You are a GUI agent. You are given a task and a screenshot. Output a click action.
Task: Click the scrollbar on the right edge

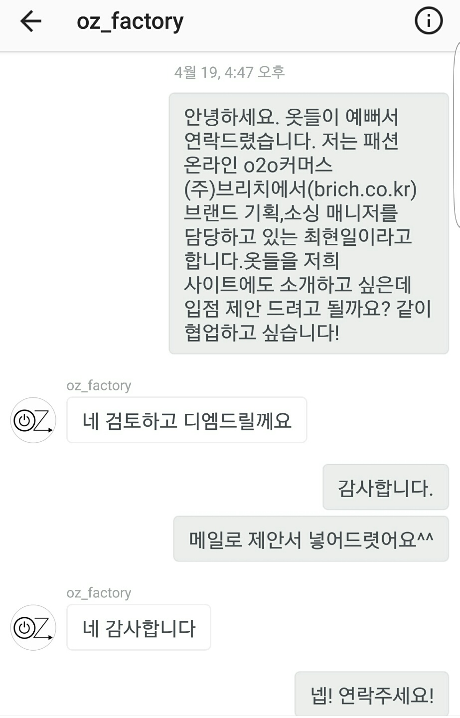[x=457, y=136]
